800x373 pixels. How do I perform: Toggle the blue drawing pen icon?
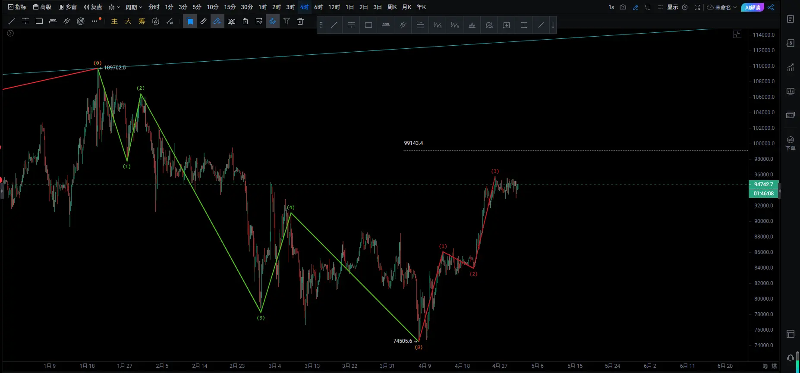(635, 7)
